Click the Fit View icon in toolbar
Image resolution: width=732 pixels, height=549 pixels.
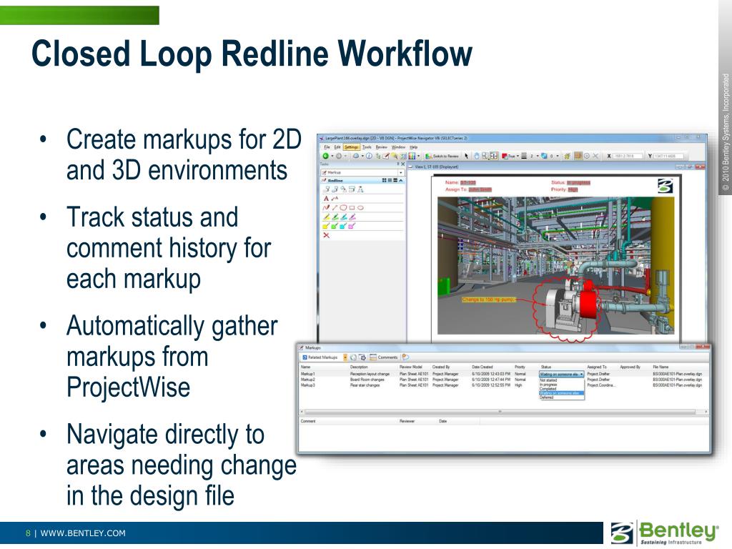494,156
